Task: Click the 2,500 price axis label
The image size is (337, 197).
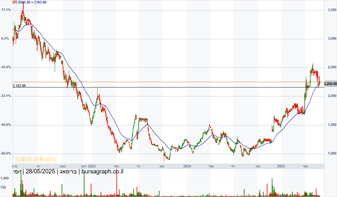Action: pyautogui.click(x=332, y=67)
